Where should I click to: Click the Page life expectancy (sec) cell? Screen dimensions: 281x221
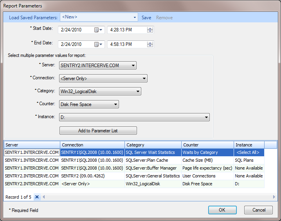click(x=207, y=168)
